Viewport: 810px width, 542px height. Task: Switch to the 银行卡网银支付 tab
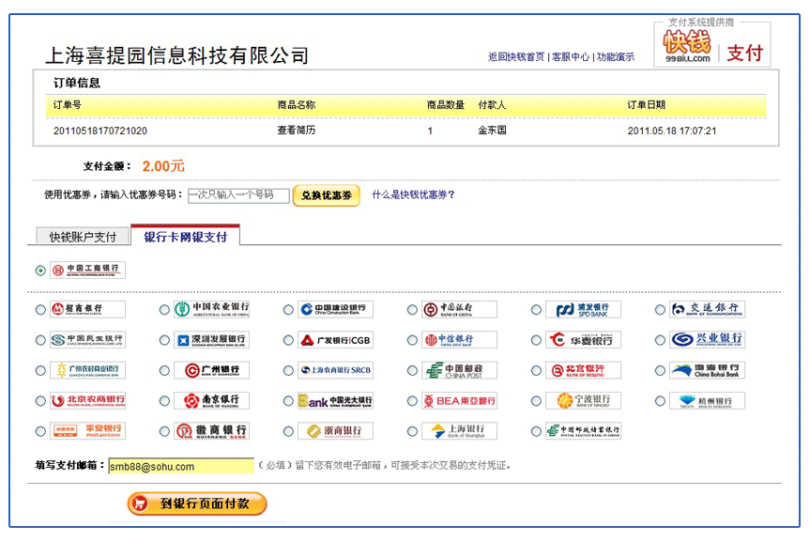click(185, 237)
